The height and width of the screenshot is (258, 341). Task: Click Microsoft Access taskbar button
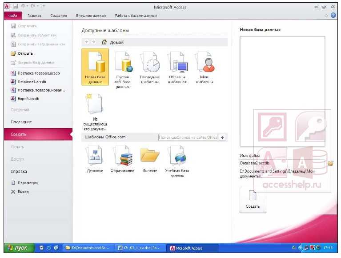(192, 248)
